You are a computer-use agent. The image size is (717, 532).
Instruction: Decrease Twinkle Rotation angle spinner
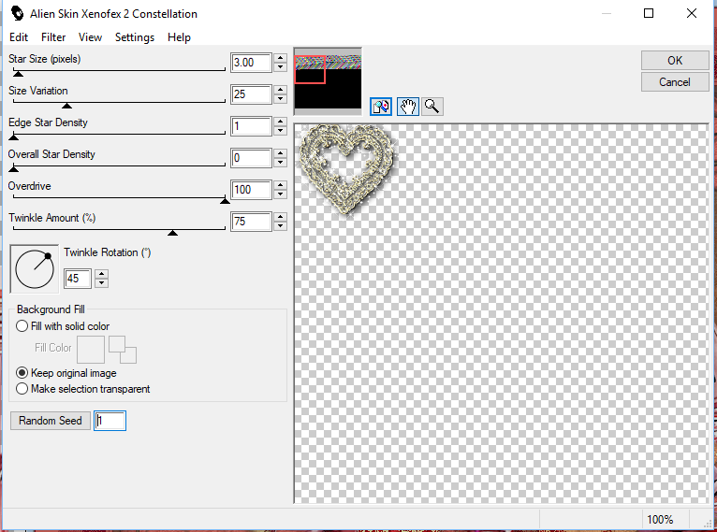tap(101, 282)
